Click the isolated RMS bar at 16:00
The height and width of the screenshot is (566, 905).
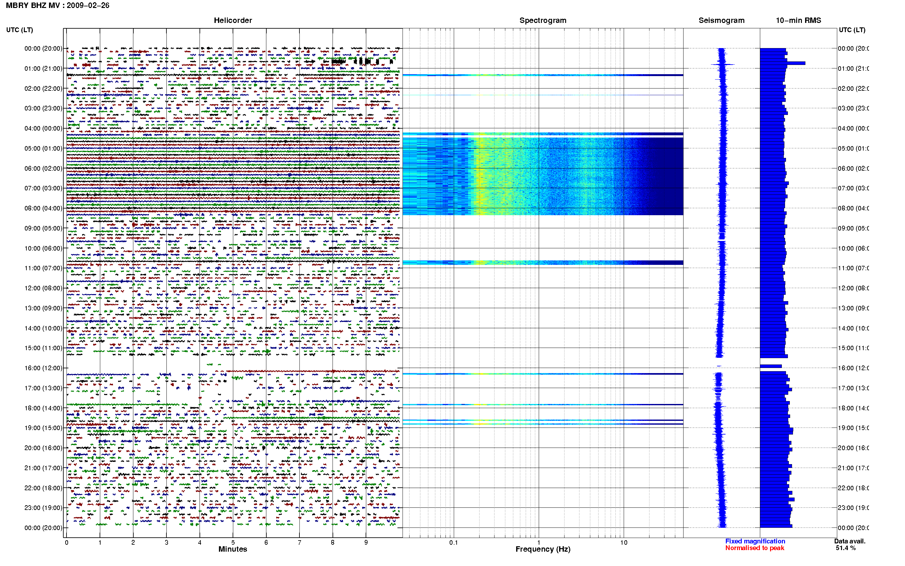point(771,366)
